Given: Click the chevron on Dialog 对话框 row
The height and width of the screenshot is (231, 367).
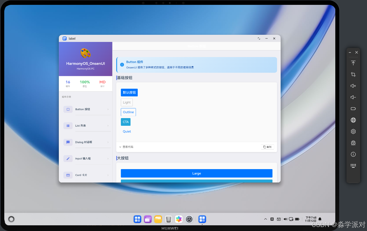Looking at the screenshot, I should pos(108,142).
